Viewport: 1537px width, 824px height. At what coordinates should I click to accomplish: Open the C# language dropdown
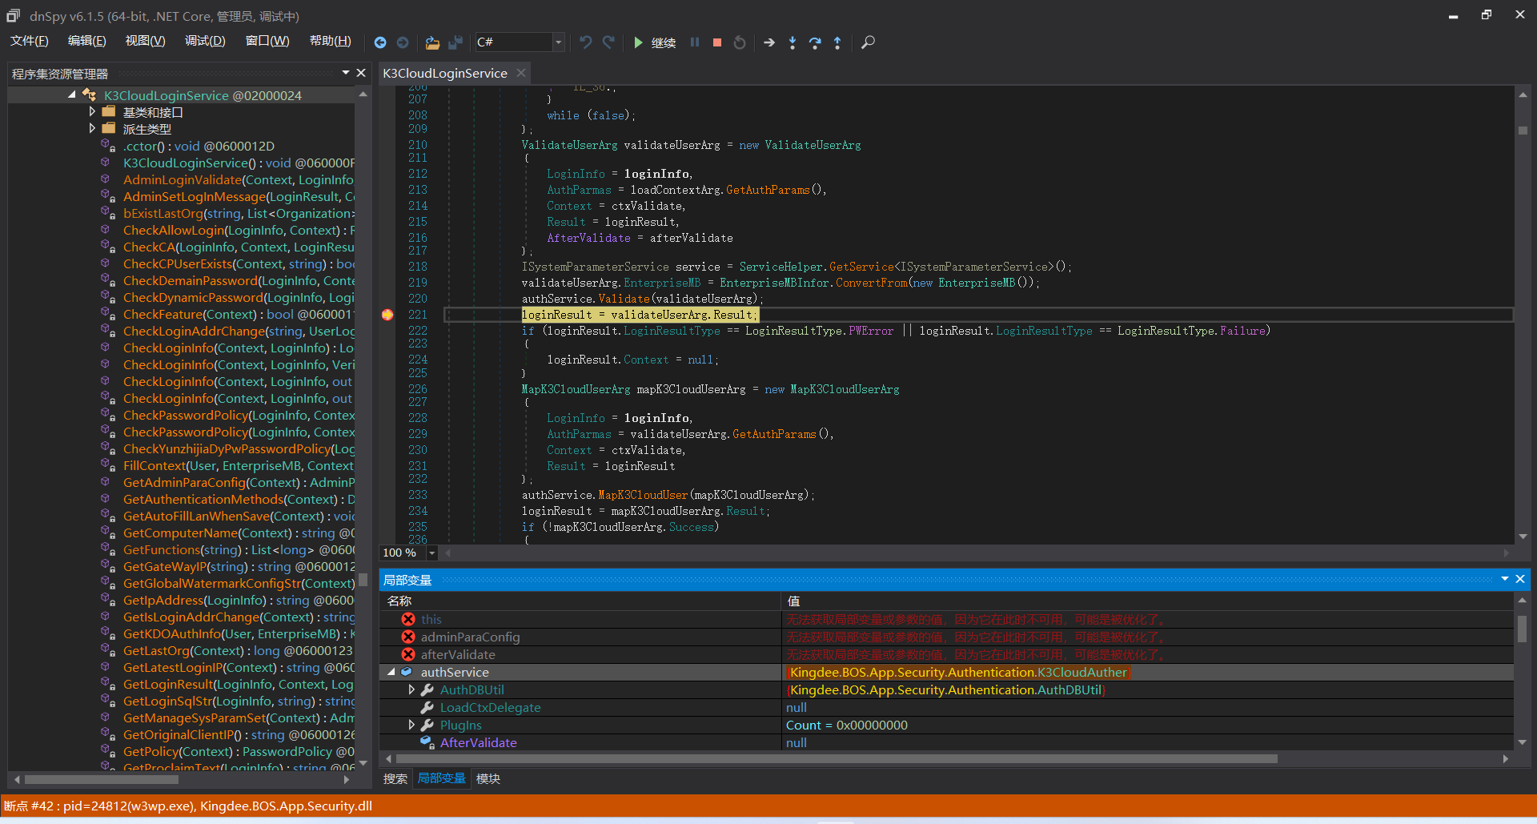point(558,42)
